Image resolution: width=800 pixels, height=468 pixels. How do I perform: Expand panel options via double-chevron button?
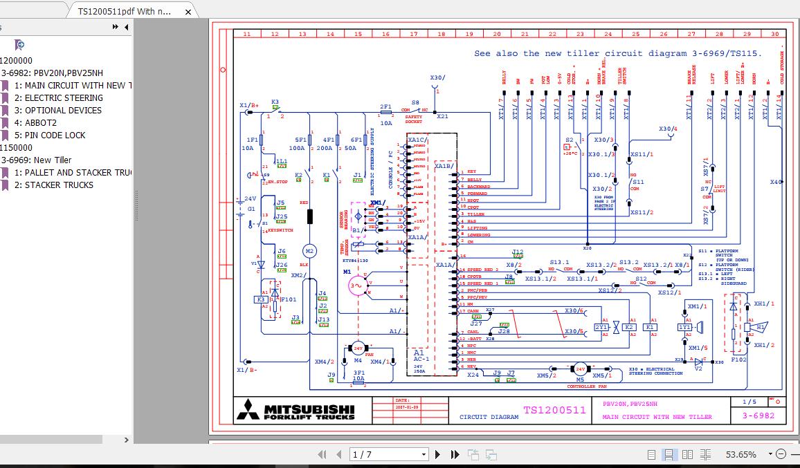(x=115, y=26)
